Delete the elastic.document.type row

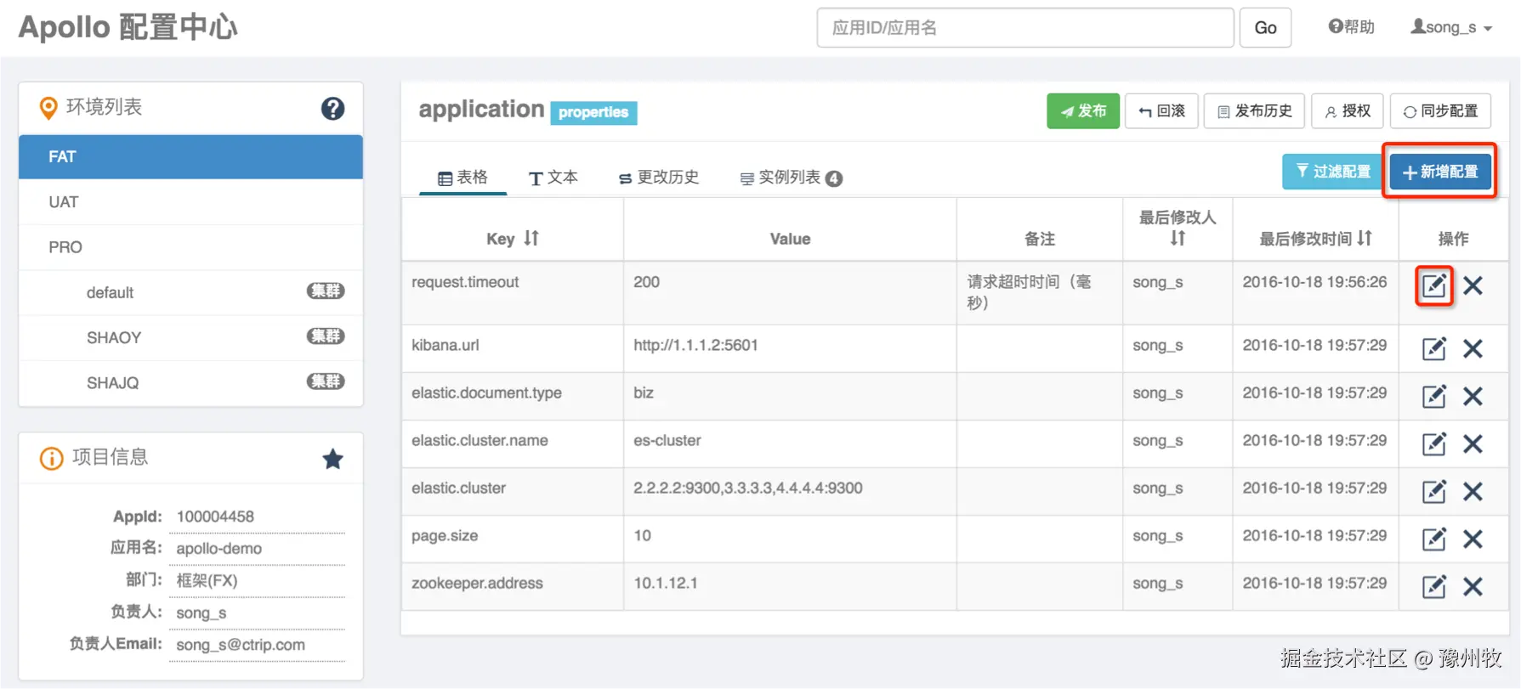(1473, 396)
